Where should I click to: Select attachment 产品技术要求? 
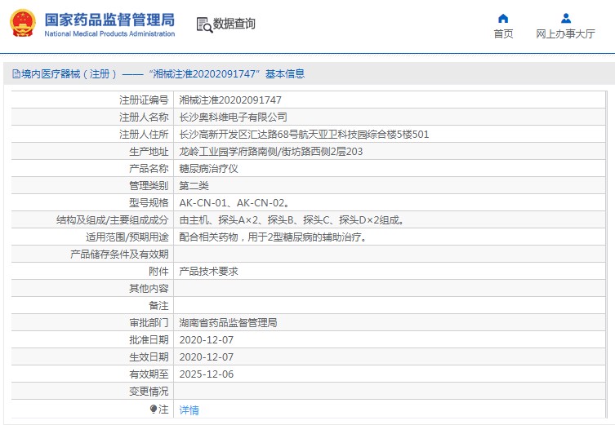[x=208, y=272]
